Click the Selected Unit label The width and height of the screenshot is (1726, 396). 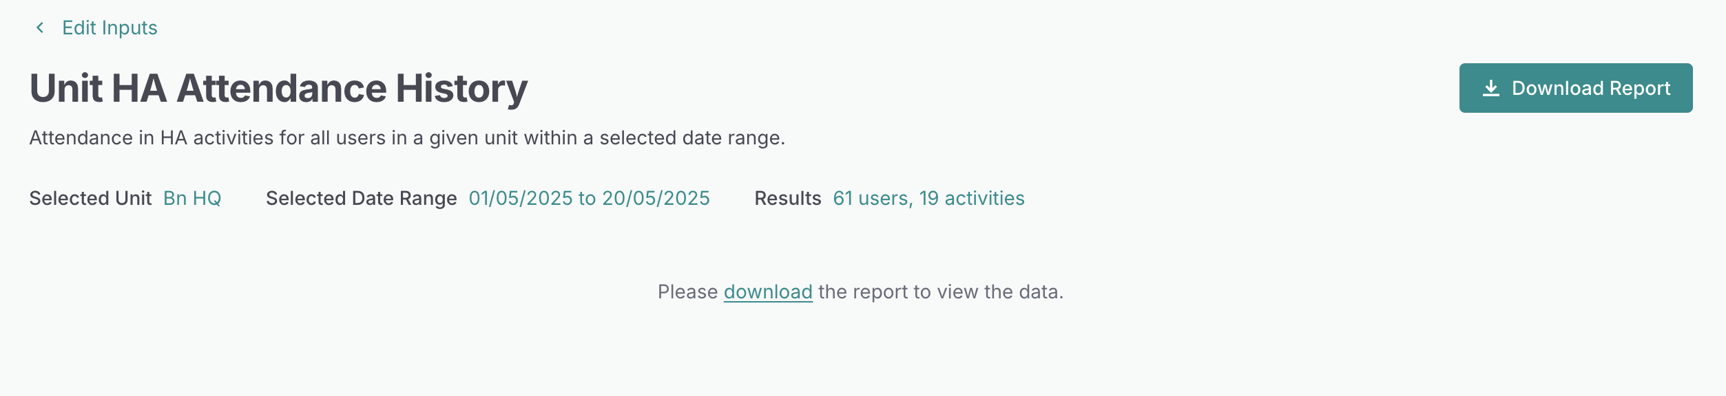tap(90, 198)
